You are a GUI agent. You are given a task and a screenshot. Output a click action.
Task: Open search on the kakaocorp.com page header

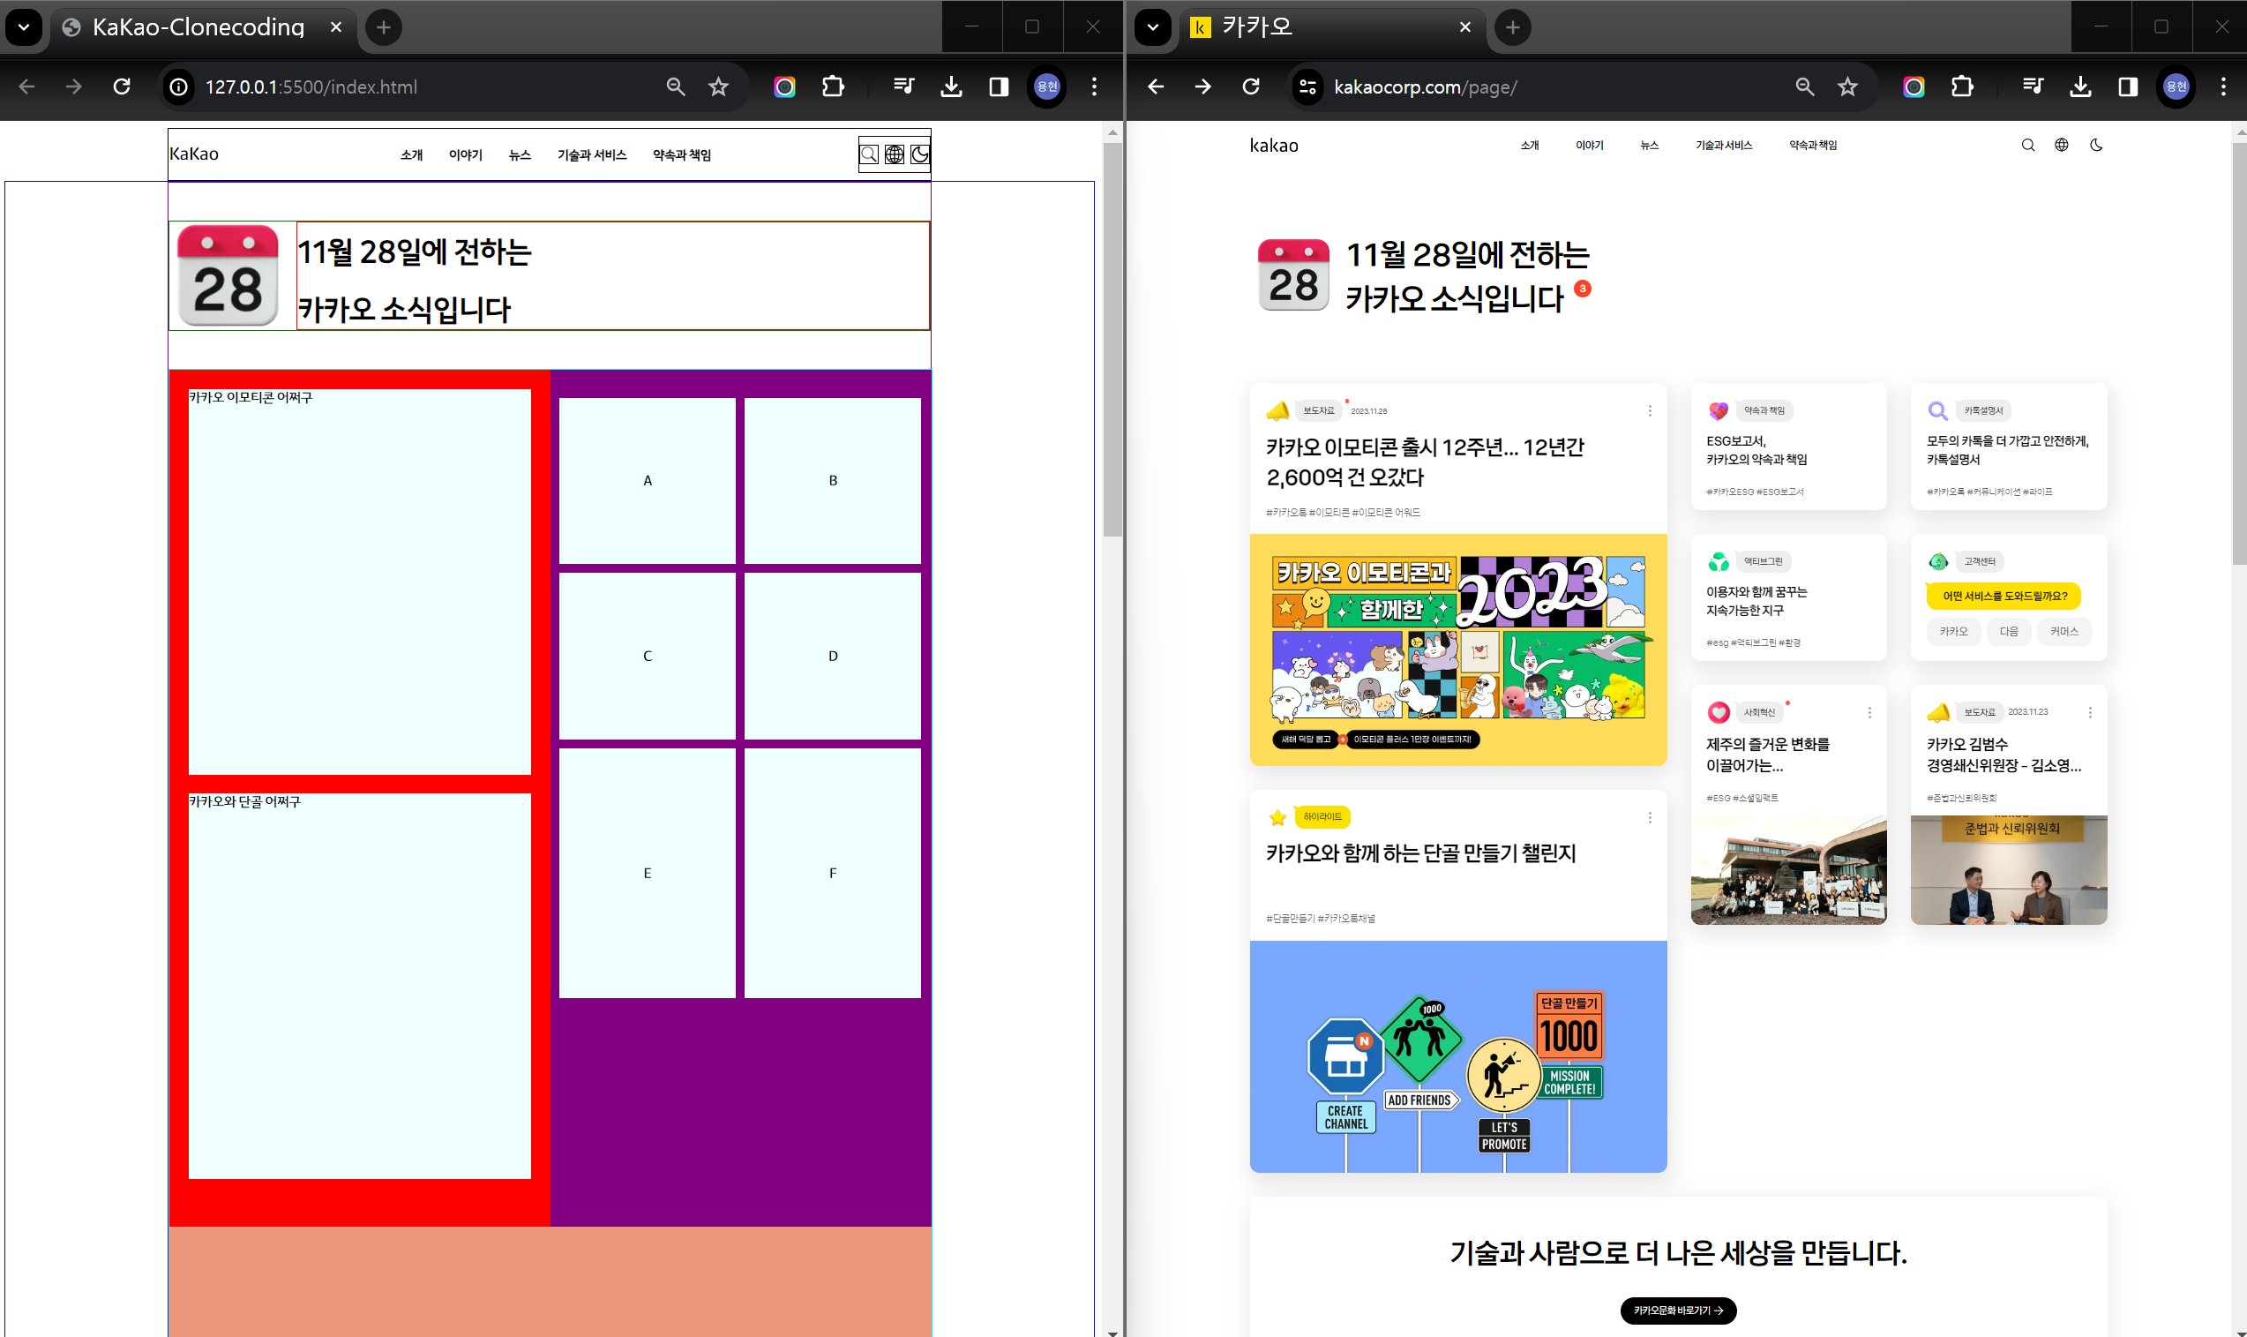[2028, 145]
